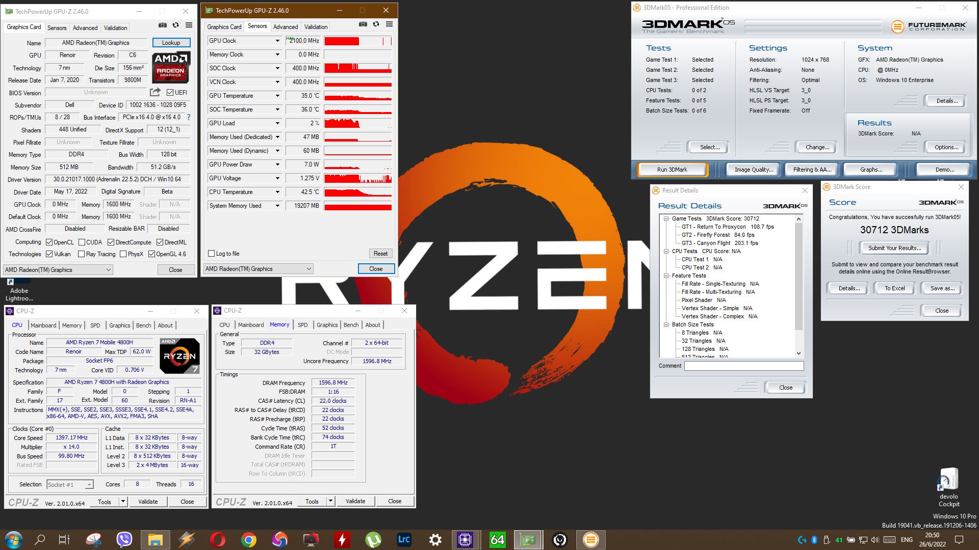
Task: Toggle the OpenCL checkbox
Action: (x=49, y=242)
